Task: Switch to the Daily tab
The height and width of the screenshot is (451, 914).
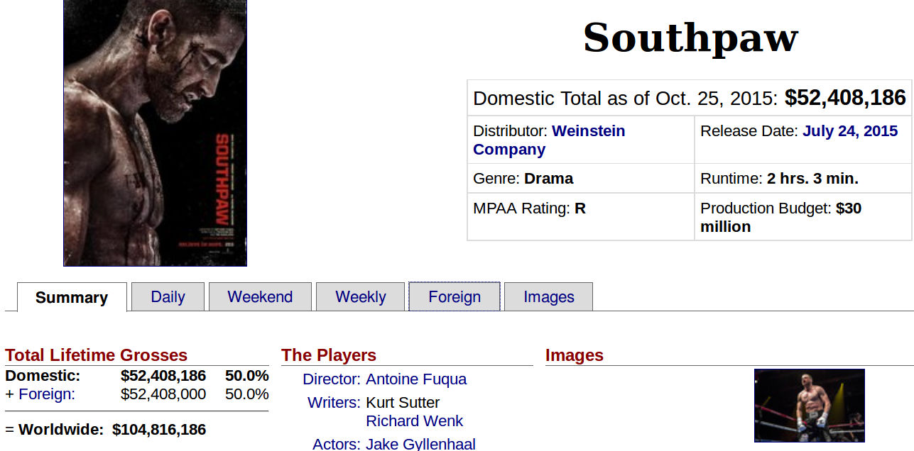Action: [168, 297]
